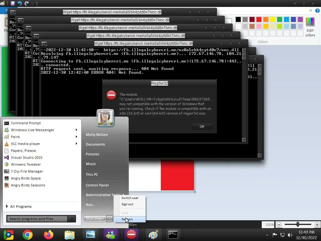Click Undo in Paint's quick access toolbar
Viewport: 321px width, 241px height.
(x=20, y=3)
